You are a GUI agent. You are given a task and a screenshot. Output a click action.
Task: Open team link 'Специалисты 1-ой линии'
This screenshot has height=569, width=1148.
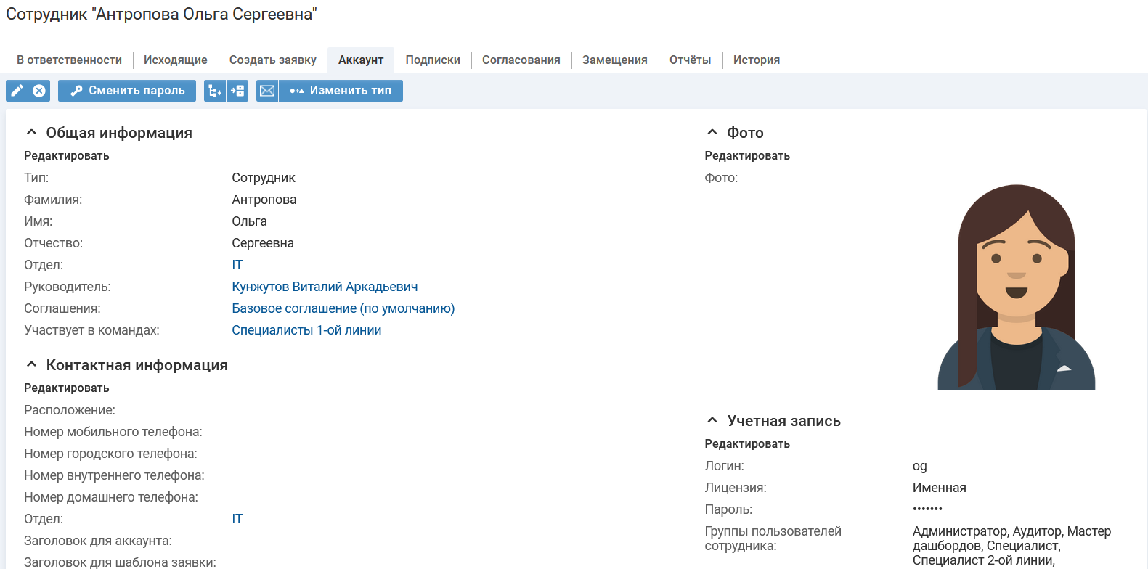point(306,330)
